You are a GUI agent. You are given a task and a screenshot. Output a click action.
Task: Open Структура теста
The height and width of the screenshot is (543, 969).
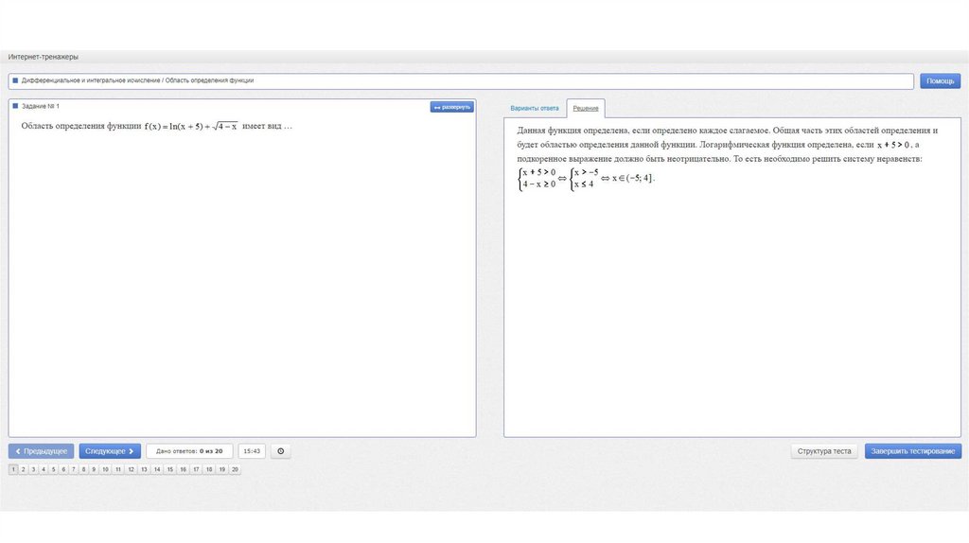tap(824, 451)
